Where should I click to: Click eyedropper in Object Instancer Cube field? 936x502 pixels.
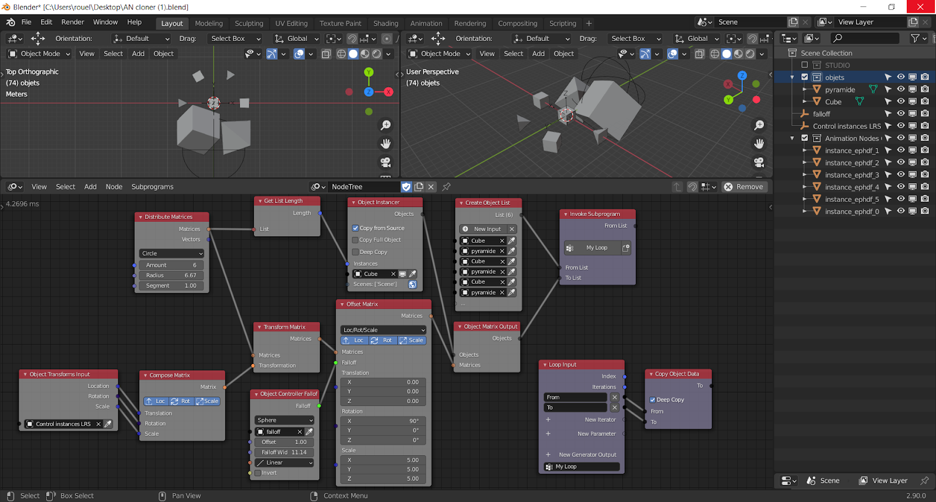point(412,274)
